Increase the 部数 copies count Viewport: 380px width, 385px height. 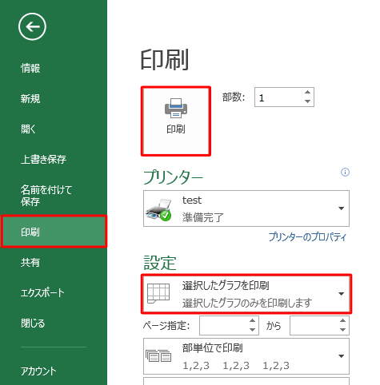307,92
